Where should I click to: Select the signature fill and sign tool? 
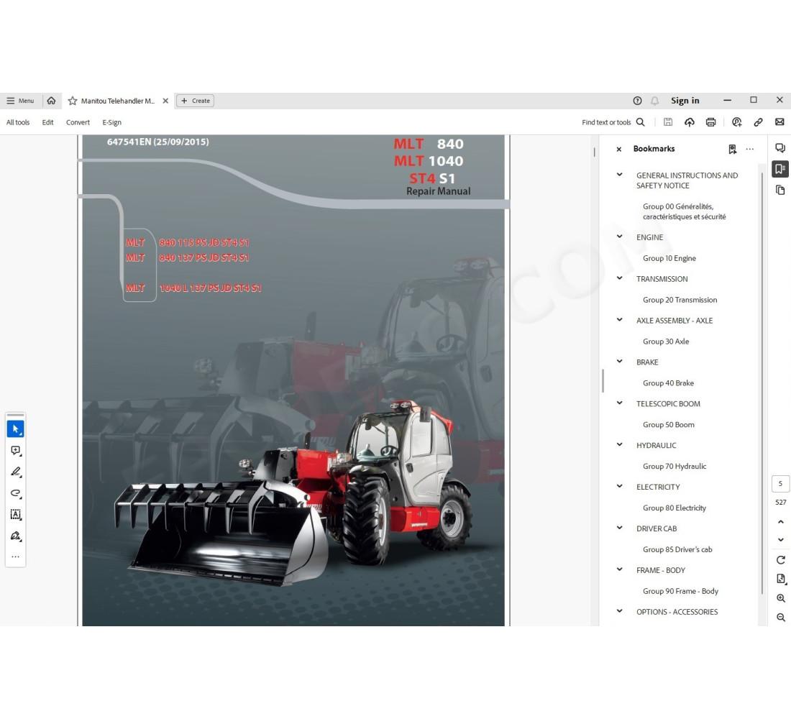coord(16,536)
